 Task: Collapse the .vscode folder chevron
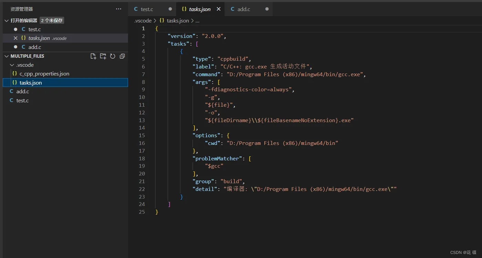tap(12, 65)
